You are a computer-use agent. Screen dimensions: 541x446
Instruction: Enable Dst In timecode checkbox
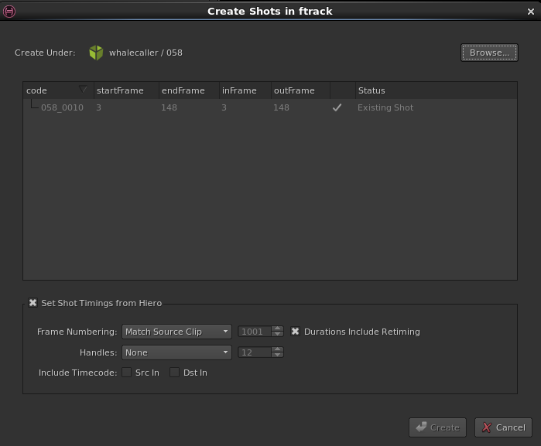[x=175, y=373]
